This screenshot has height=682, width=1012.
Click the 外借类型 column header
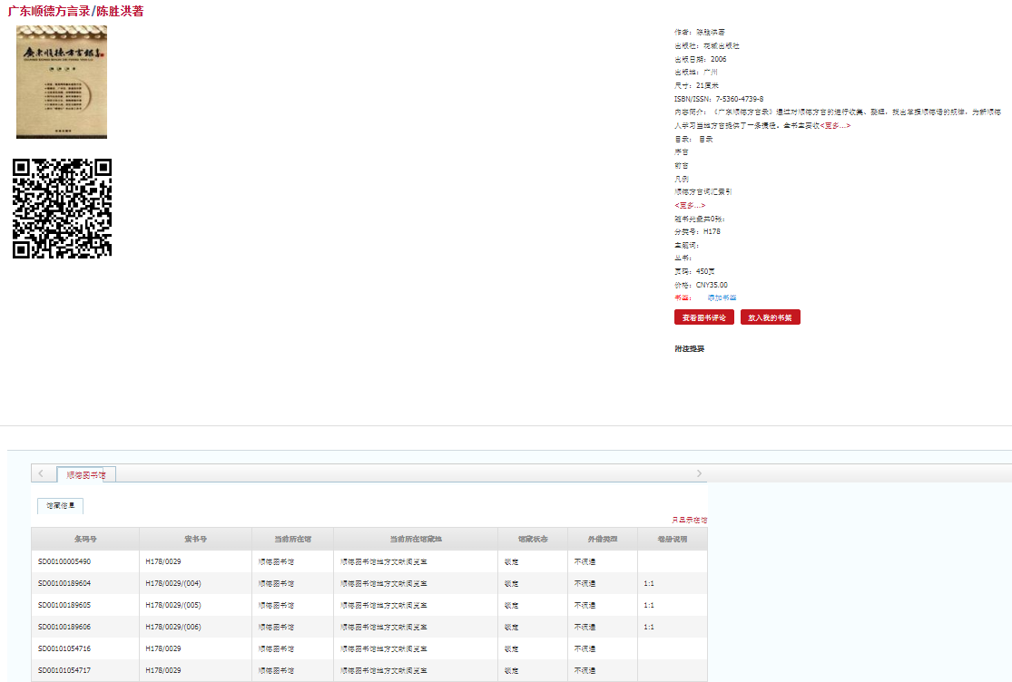click(602, 539)
